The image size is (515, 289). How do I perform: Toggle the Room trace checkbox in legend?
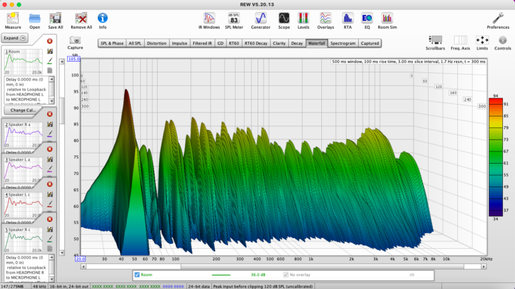(137, 274)
